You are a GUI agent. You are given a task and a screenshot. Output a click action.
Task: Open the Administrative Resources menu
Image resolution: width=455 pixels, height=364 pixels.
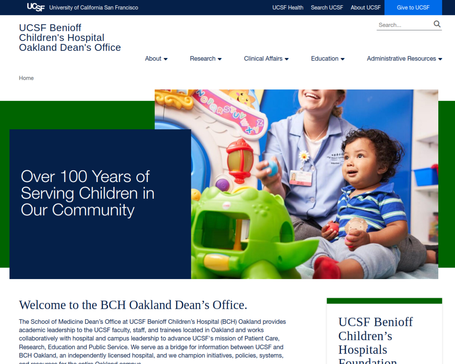(x=401, y=59)
